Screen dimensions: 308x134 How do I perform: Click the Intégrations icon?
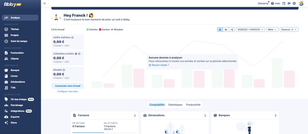[x=6, y=111]
